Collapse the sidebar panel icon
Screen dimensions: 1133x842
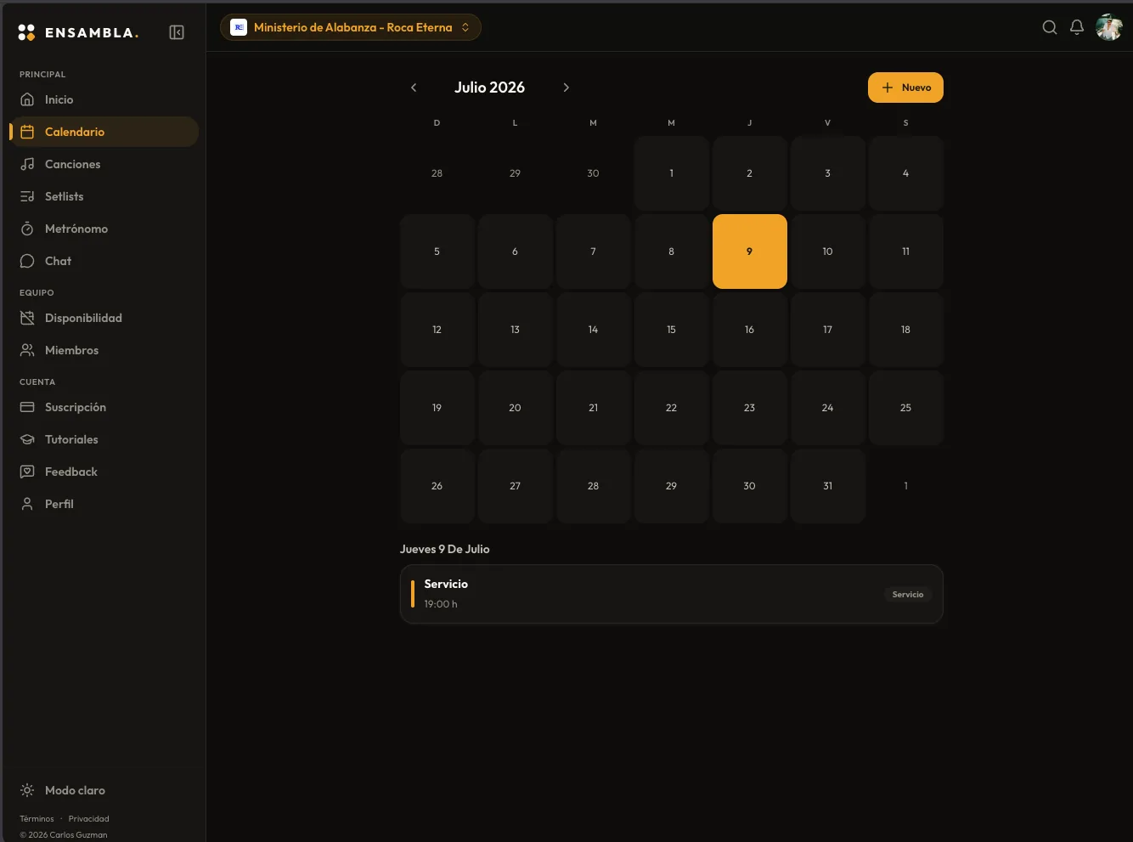click(177, 32)
